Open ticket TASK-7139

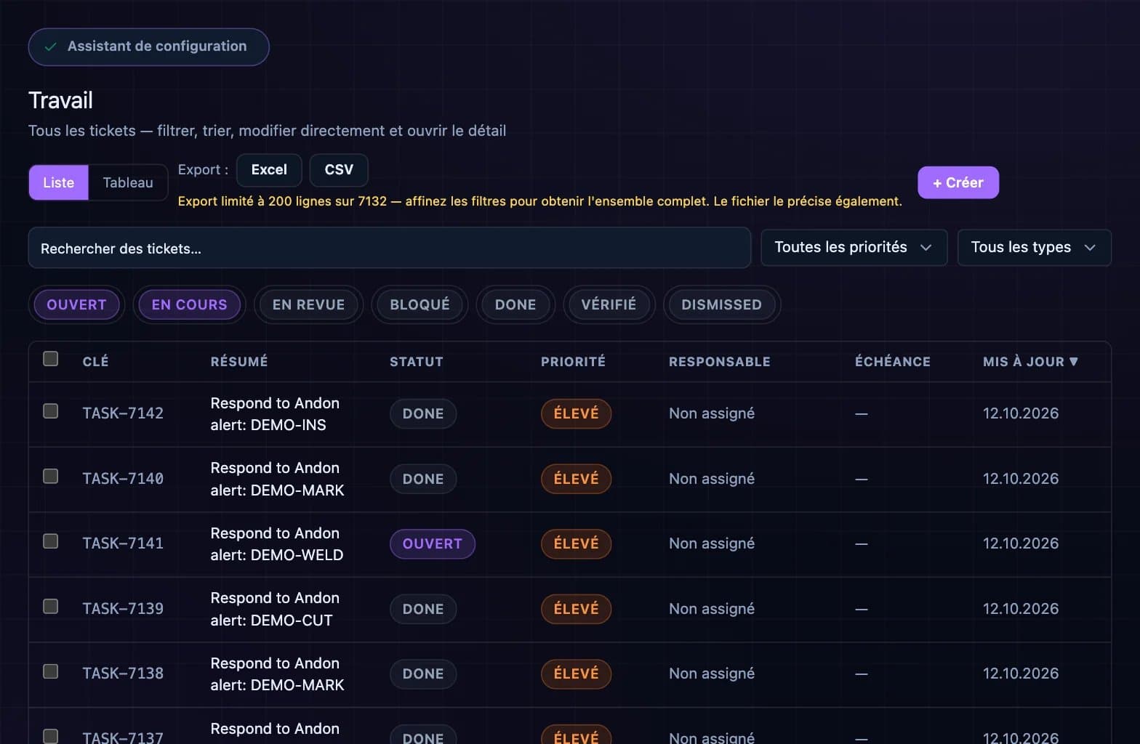point(123,609)
